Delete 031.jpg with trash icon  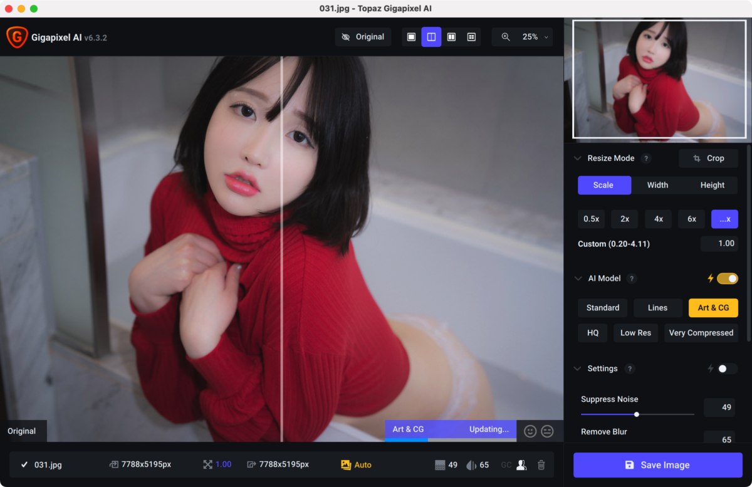pos(541,465)
